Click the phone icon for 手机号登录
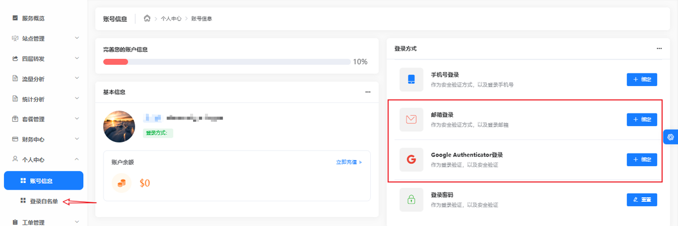This screenshot has width=678, height=226. coord(411,79)
